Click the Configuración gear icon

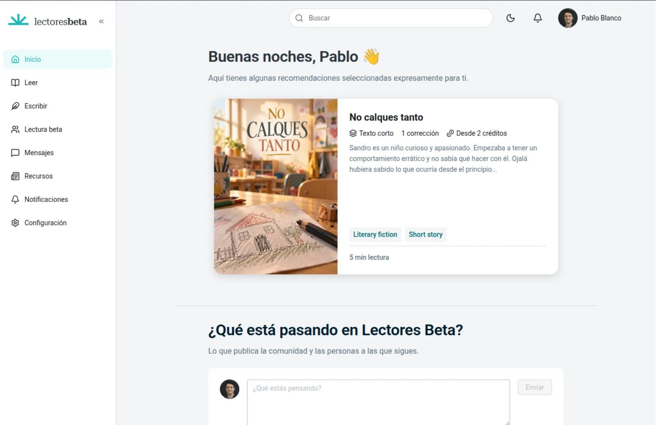pyautogui.click(x=15, y=223)
